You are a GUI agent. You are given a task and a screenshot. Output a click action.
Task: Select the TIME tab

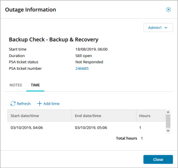click(35, 85)
